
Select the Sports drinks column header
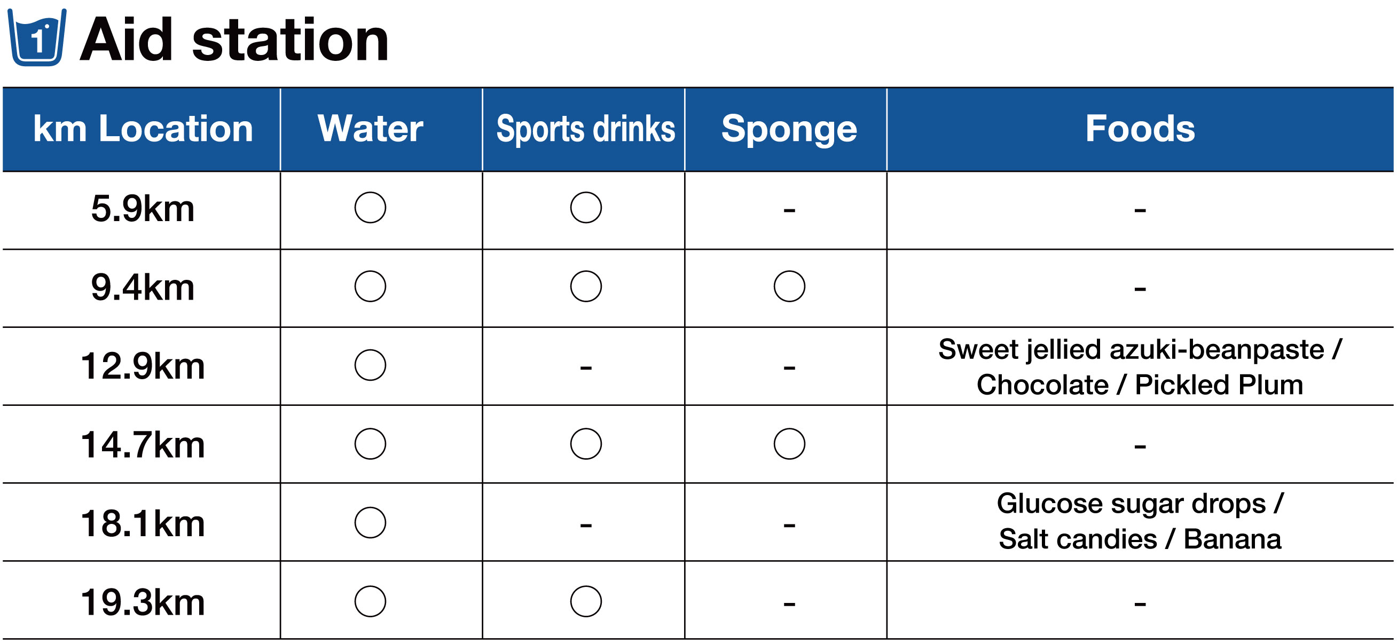tap(586, 129)
